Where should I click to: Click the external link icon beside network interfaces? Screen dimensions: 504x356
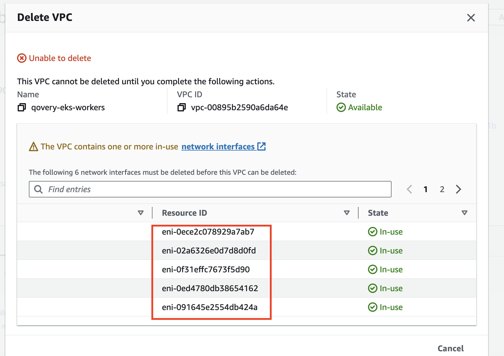[261, 146]
